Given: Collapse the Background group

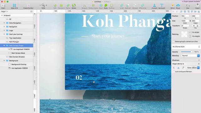Looking at the screenshot, I should [4, 61].
